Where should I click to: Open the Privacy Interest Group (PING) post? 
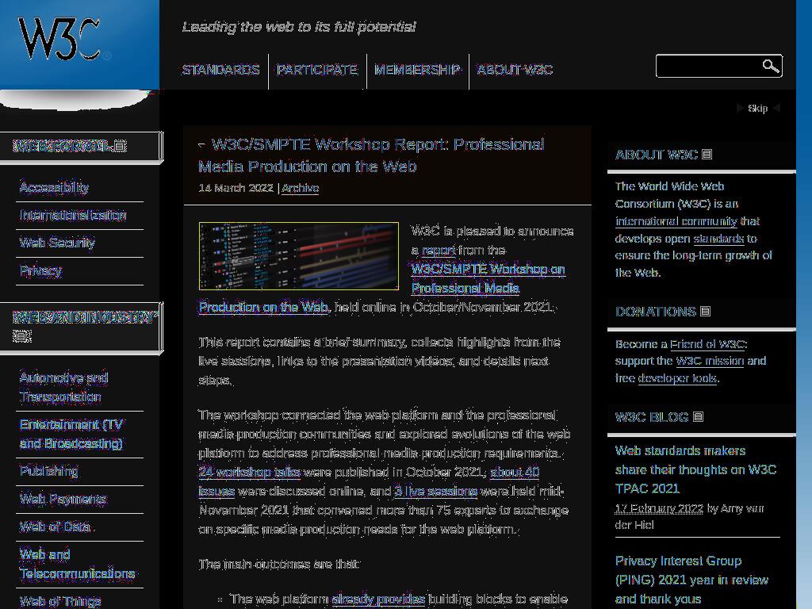(691, 580)
